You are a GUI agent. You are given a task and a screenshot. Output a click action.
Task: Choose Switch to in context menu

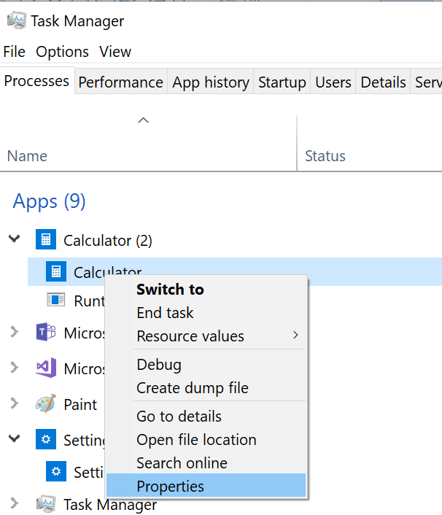point(206,290)
